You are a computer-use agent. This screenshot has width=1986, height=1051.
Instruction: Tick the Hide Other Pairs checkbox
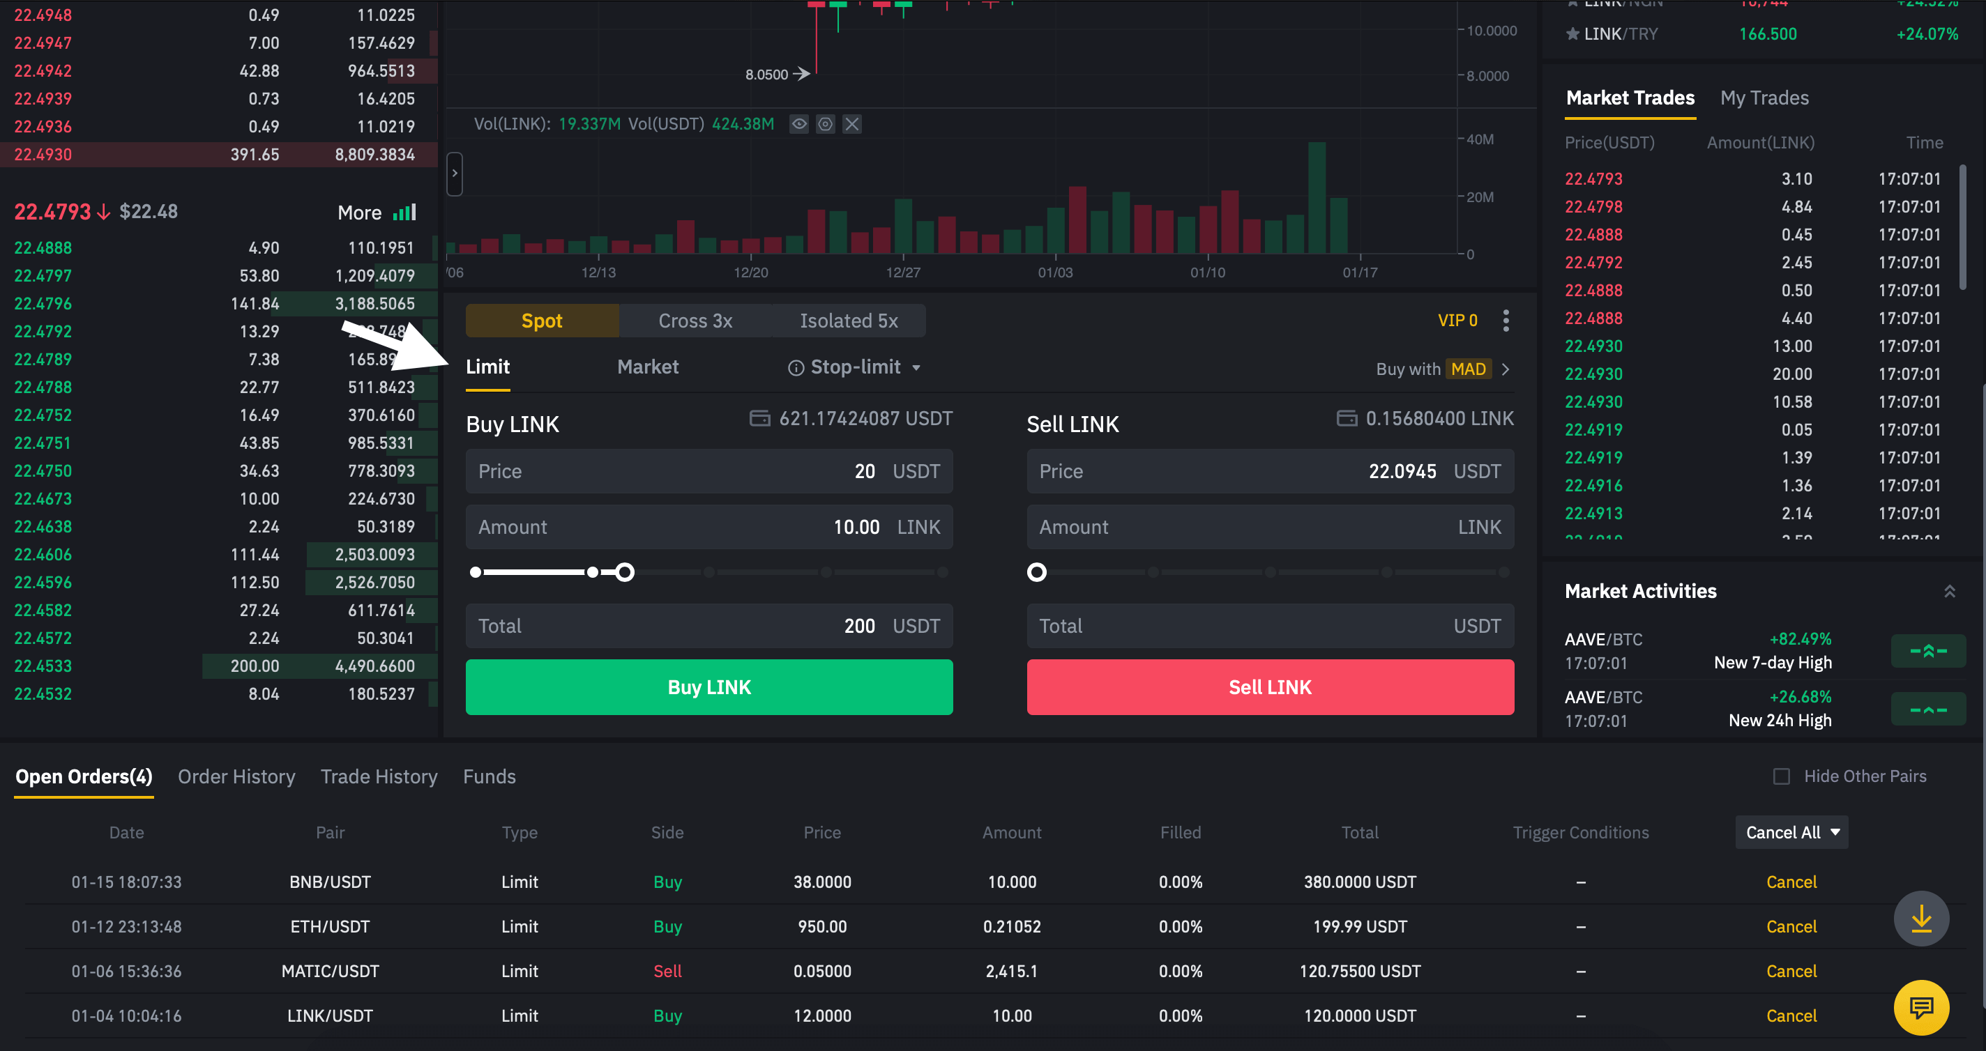[1781, 776]
